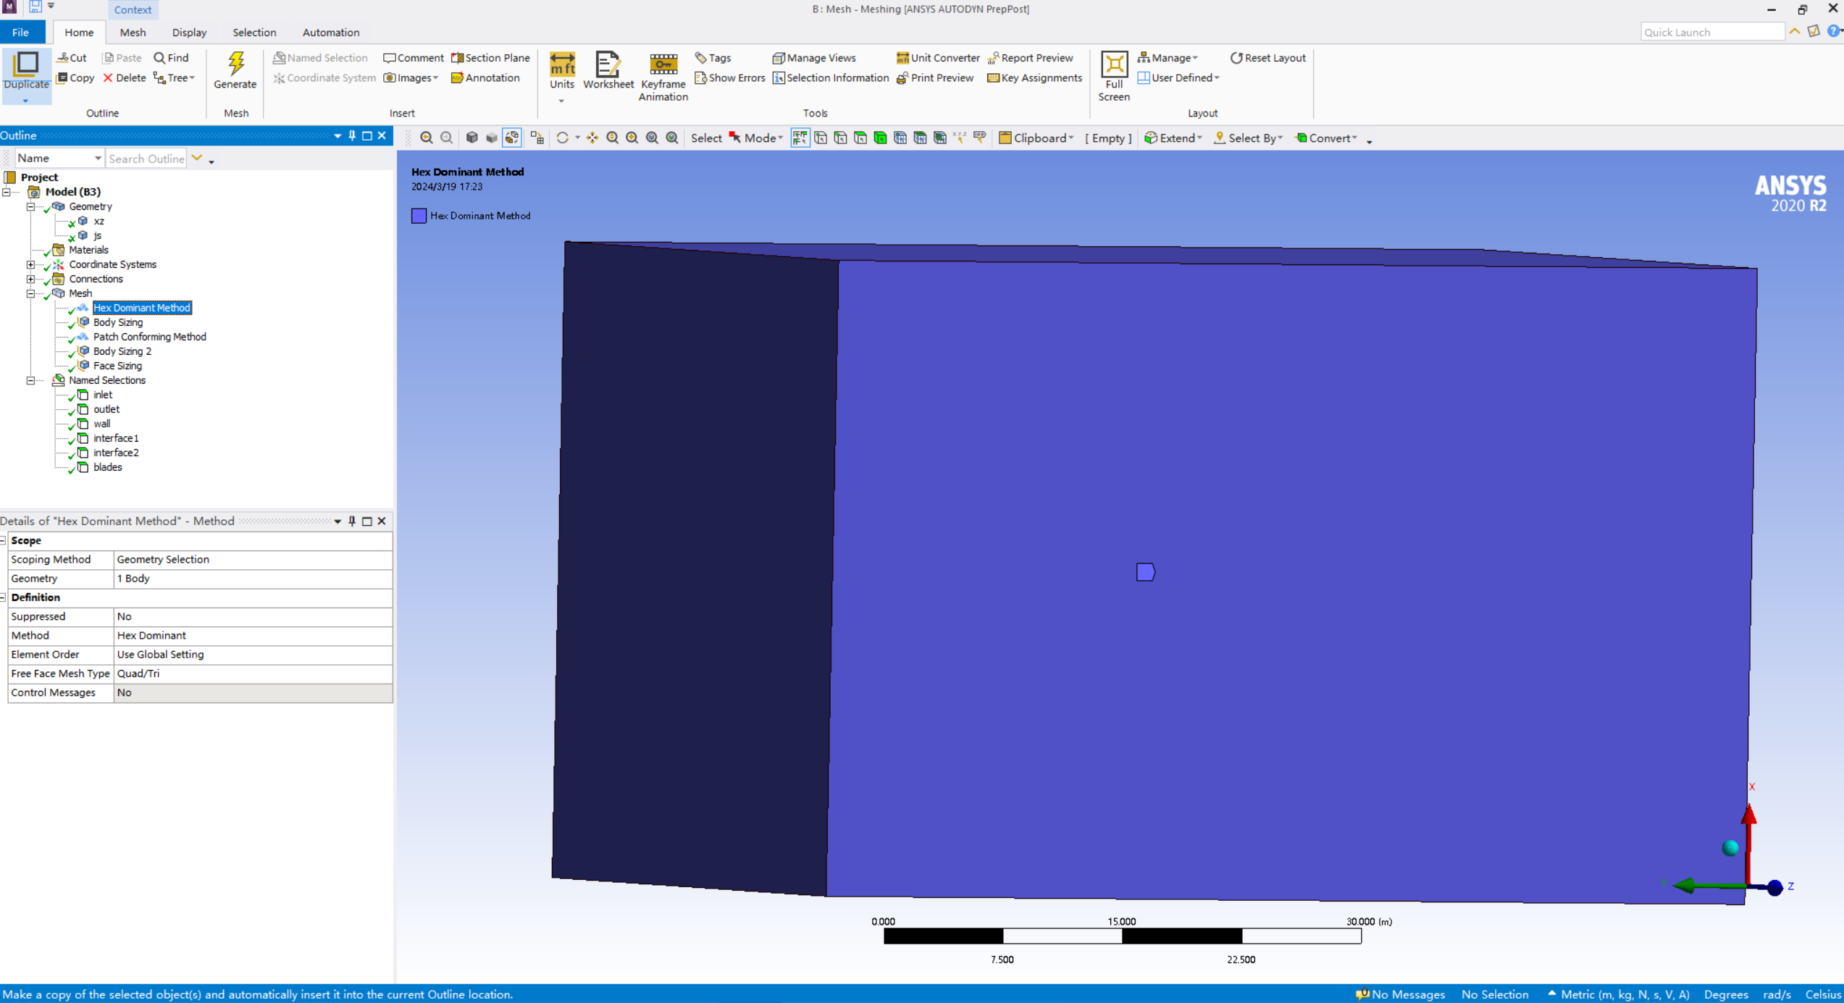The height and width of the screenshot is (1003, 1844).
Task: Select the Body selection filter icon
Action: pyautogui.click(x=880, y=138)
